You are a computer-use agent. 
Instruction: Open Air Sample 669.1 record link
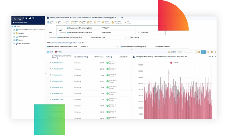point(58,81)
